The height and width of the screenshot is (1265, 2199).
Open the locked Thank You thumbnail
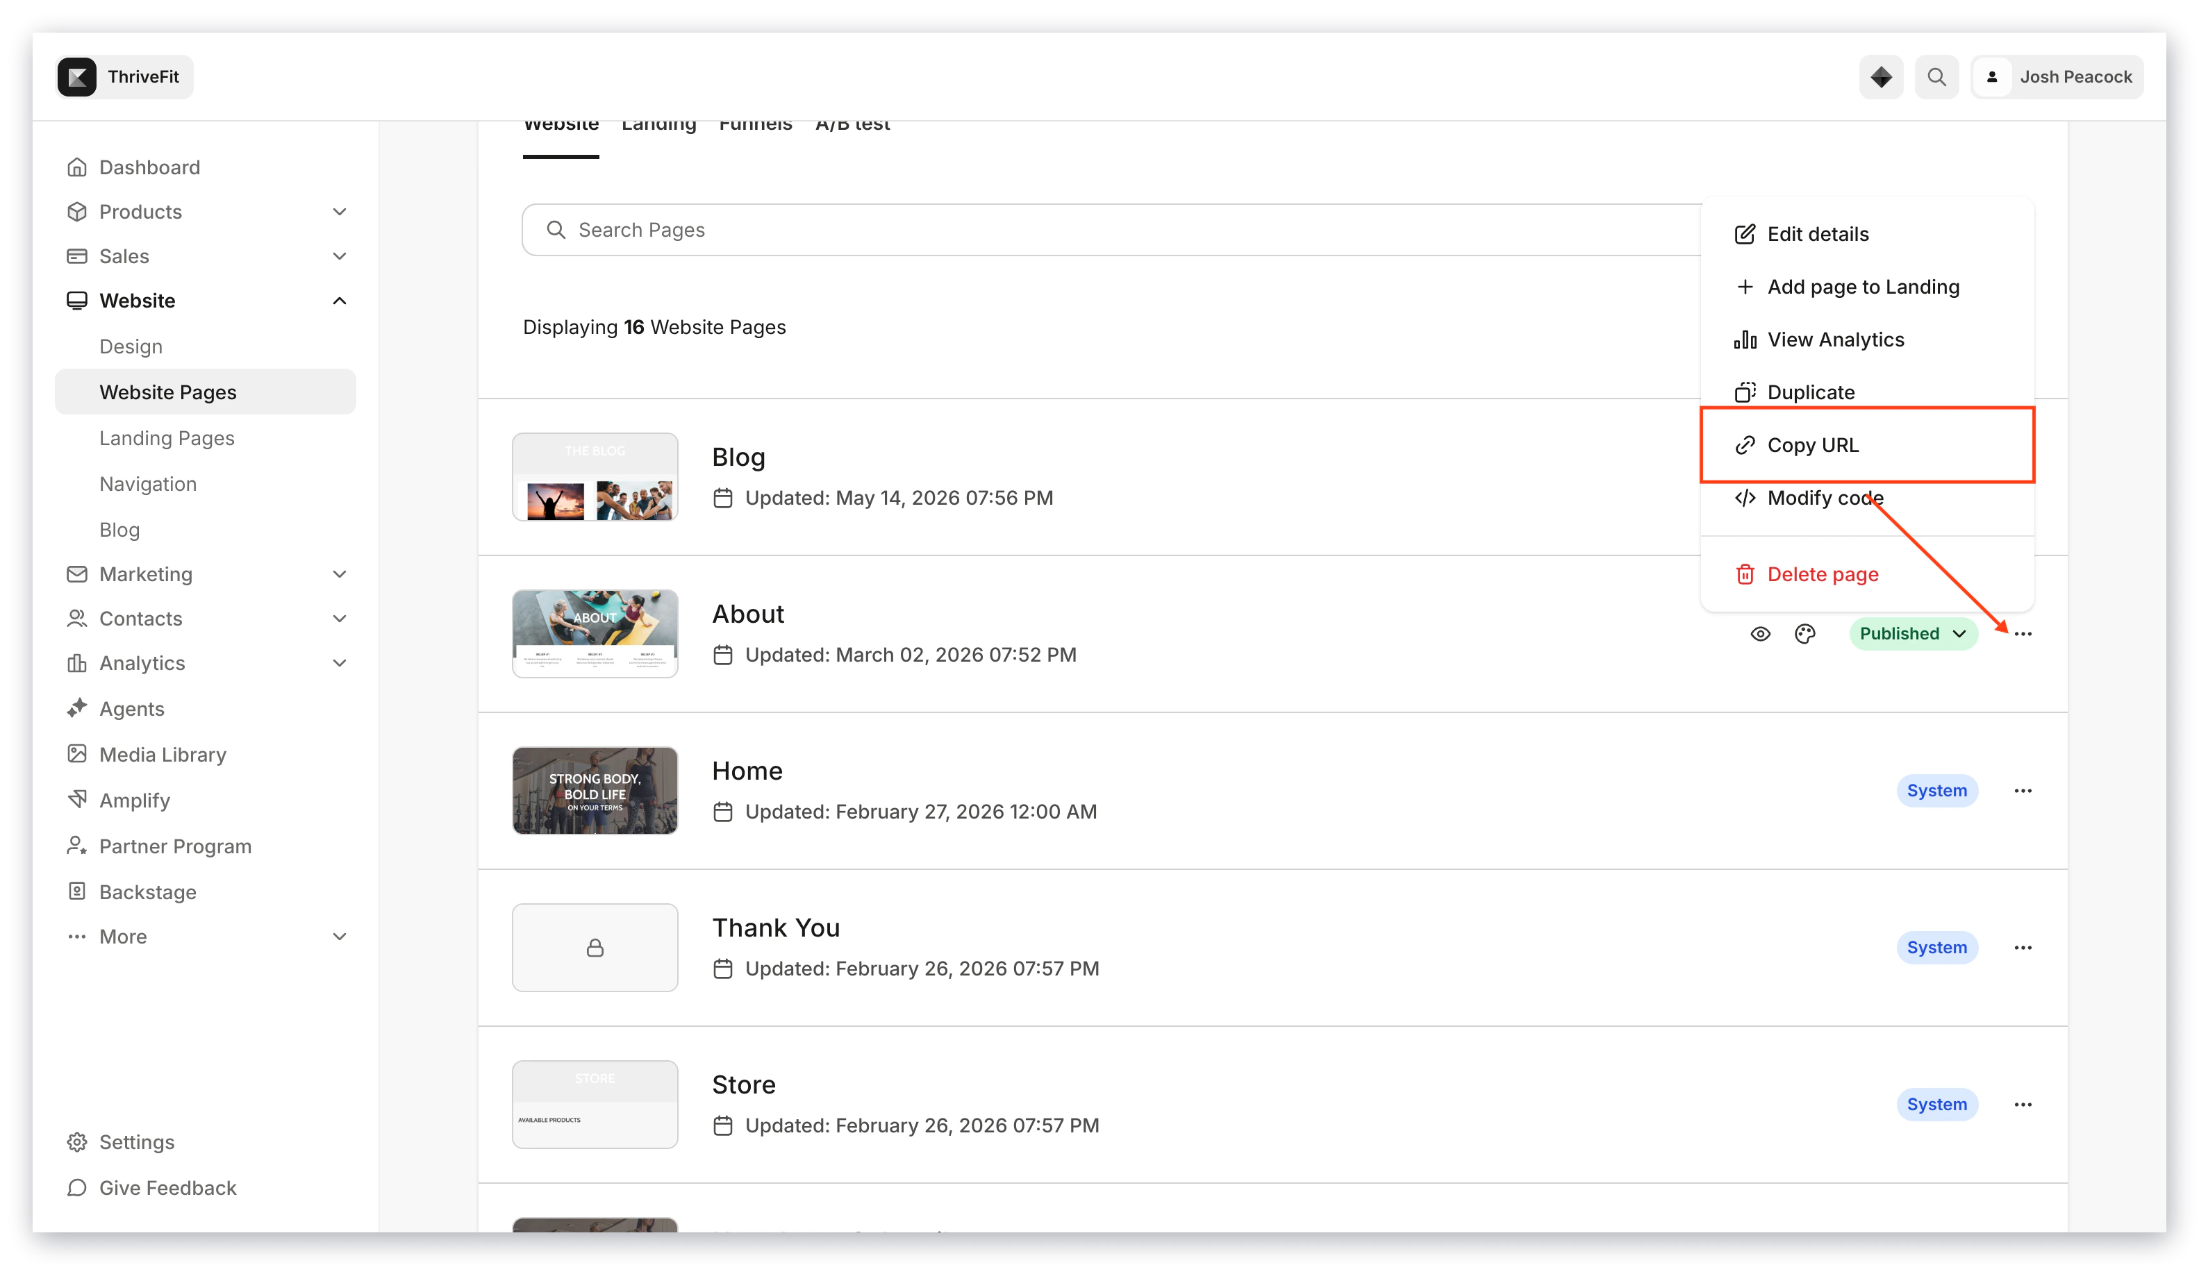pos(595,947)
